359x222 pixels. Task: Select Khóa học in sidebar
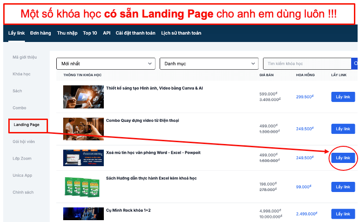tap(22, 74)
